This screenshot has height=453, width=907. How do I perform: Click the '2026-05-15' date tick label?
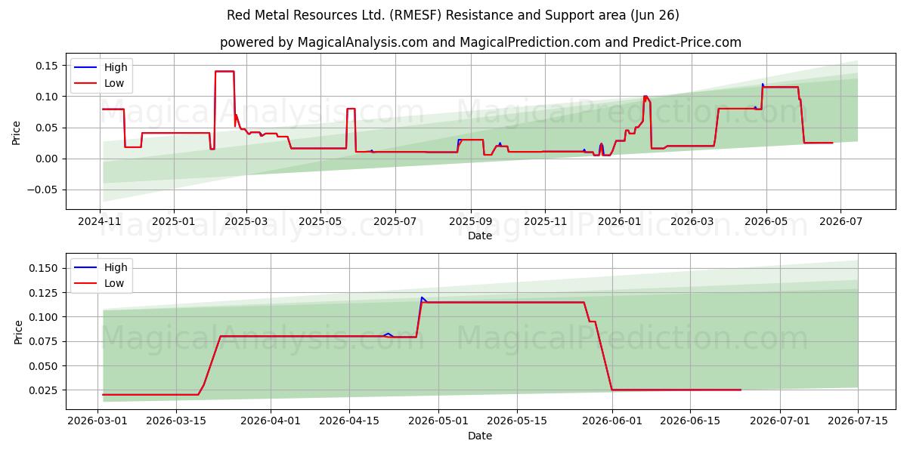(x=517, y=421)
